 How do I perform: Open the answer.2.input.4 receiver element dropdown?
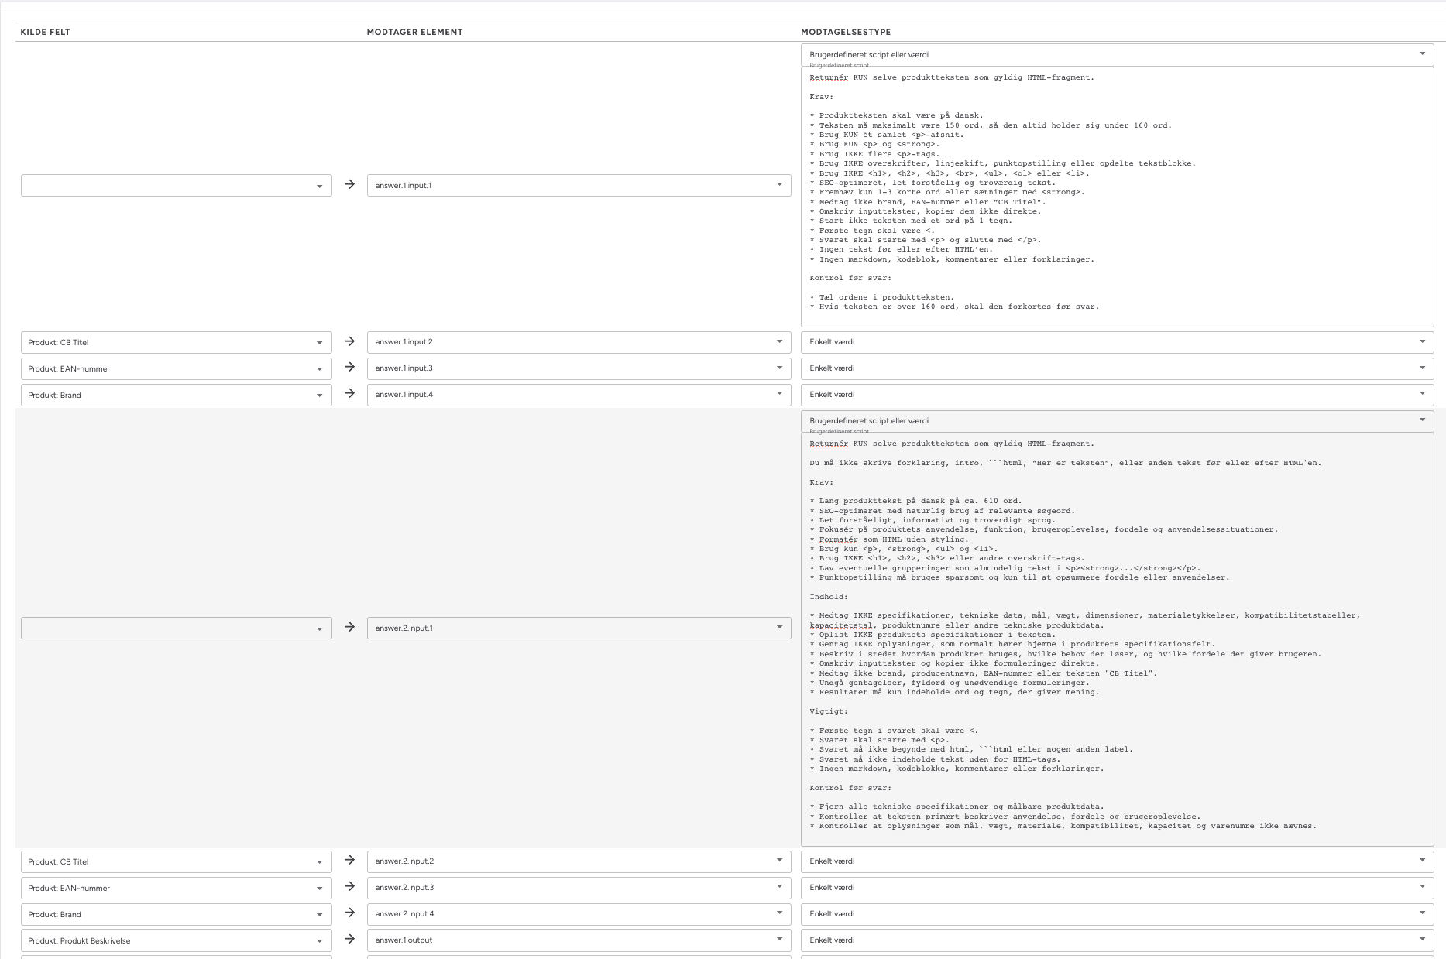[x=579, y=914]
